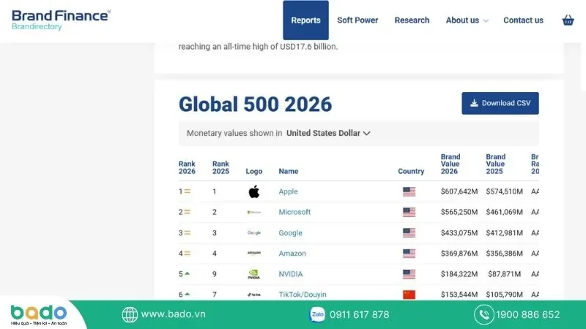The height and width of the screenshot is (329, 586).
Task: Click the Google logo in the table
Action: 254,232
